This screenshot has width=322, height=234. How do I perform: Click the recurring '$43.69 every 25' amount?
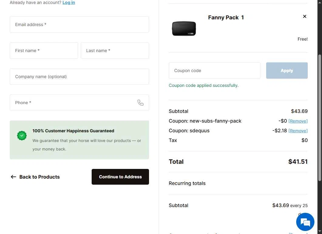pyautogui.click(x=290, y=206)
